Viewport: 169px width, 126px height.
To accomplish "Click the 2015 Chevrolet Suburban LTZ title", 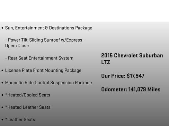I will point(132,59).
